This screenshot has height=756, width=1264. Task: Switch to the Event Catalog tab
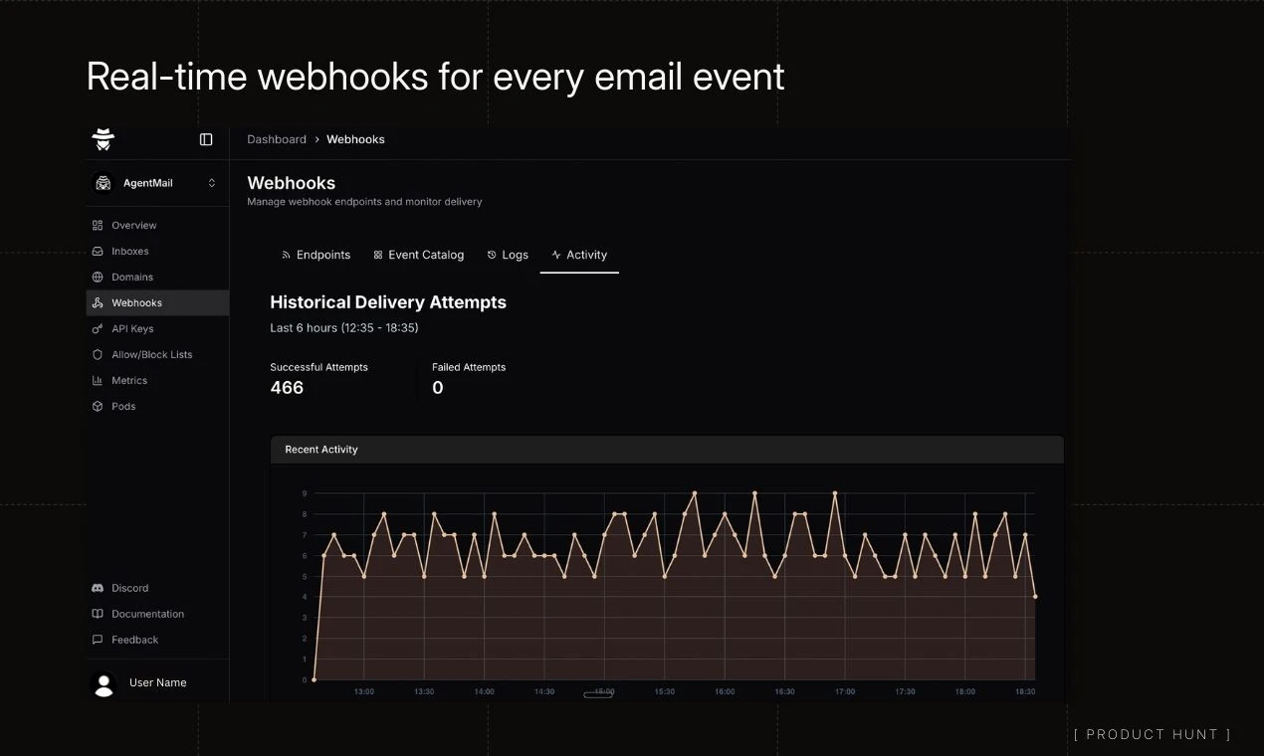(x=418, y=255)
